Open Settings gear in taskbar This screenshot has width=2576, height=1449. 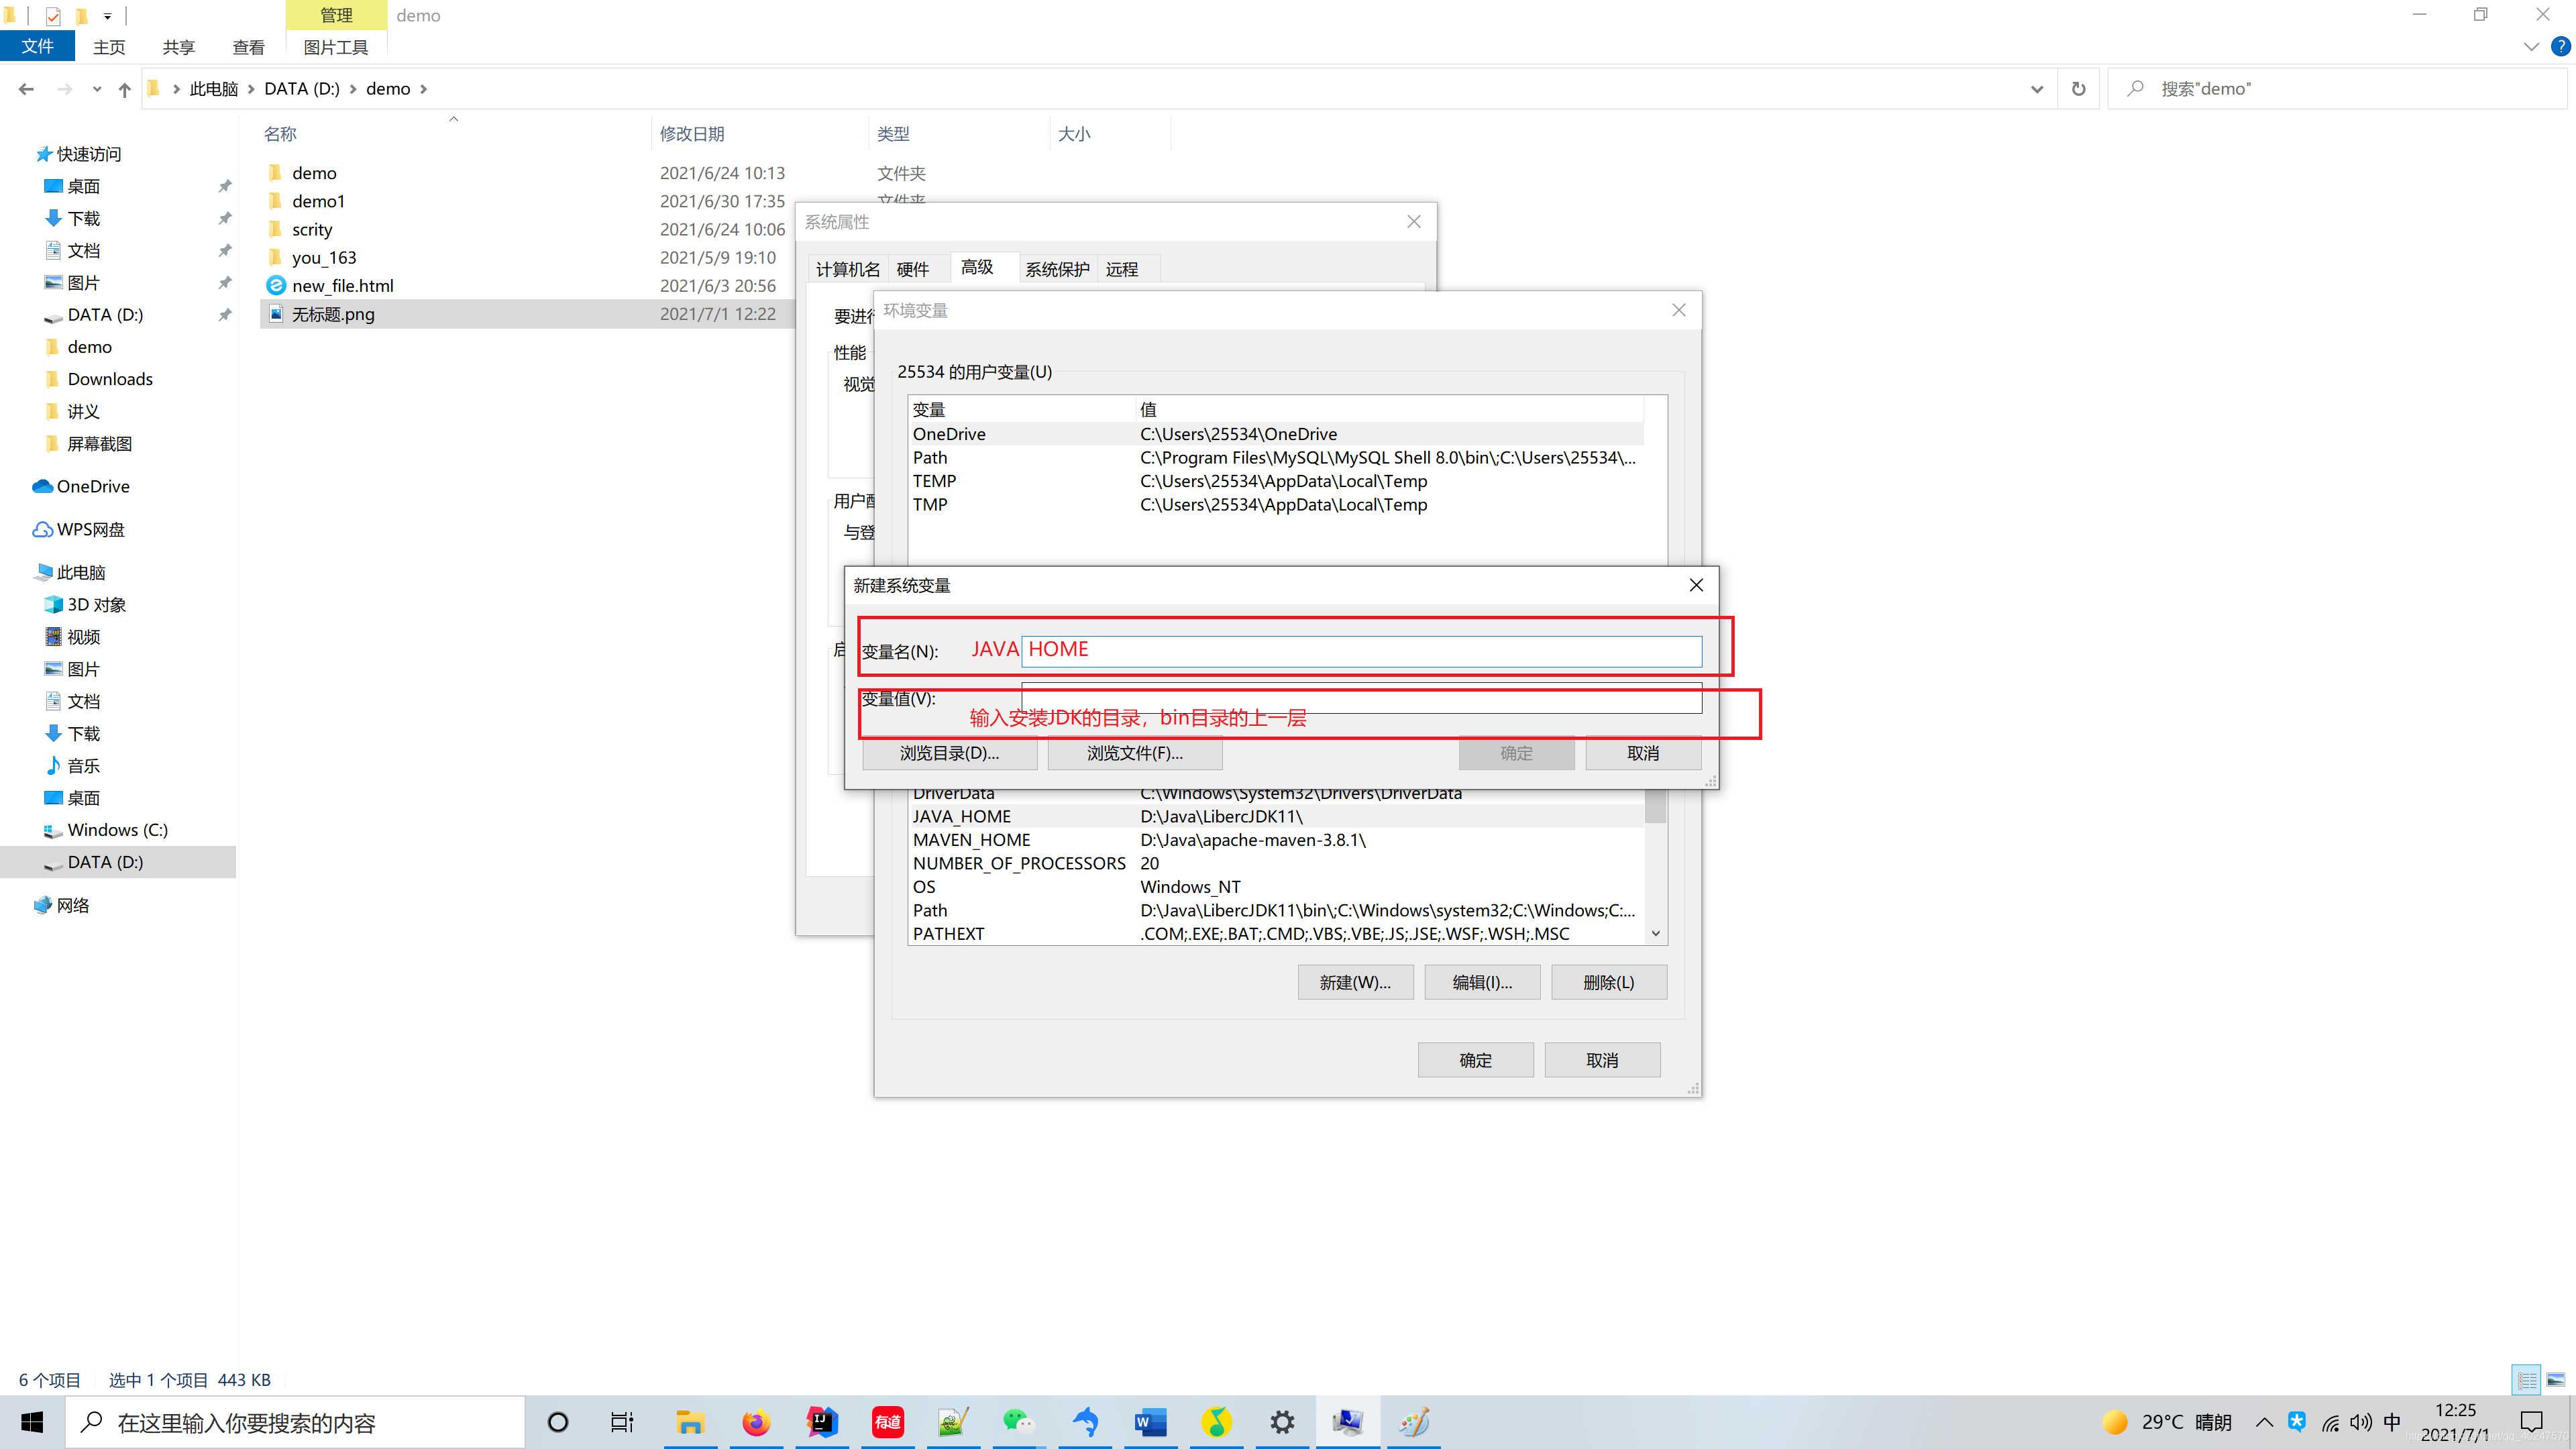coord(1282,1422)
